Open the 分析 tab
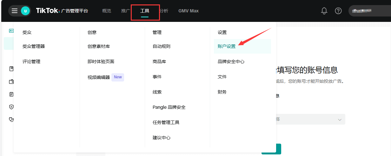 (164, 11)
